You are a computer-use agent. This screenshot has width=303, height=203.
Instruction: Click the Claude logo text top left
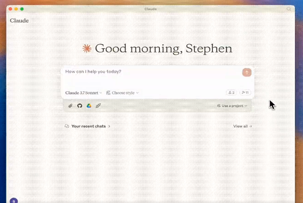[x=19, y=20]
